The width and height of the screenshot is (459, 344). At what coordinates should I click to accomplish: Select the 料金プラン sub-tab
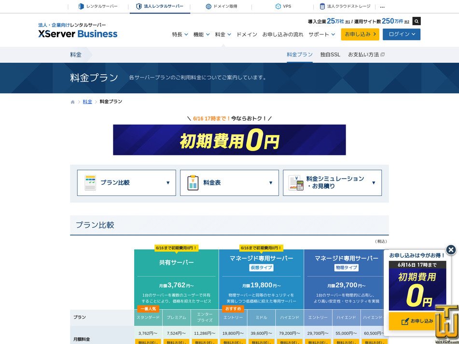pos(300,55)
